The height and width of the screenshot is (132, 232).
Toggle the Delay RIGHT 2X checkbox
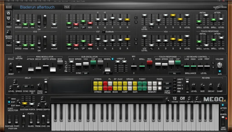point(32,86)
